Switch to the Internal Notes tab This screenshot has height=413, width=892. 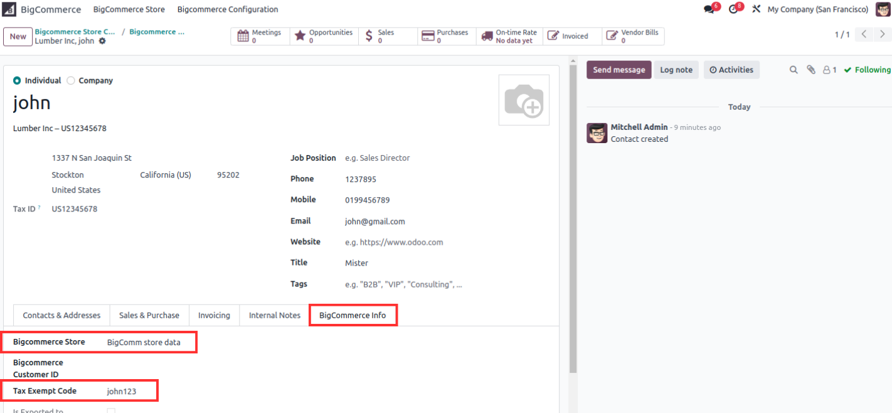click(275, 315)
